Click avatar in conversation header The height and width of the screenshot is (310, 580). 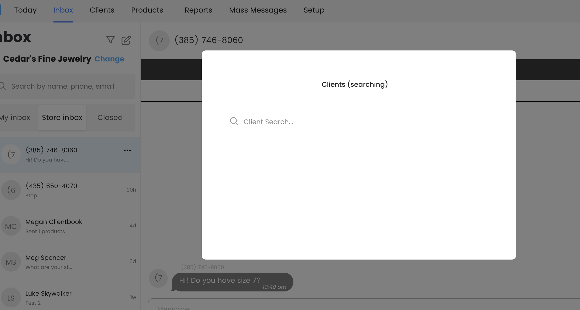point(159,41)
